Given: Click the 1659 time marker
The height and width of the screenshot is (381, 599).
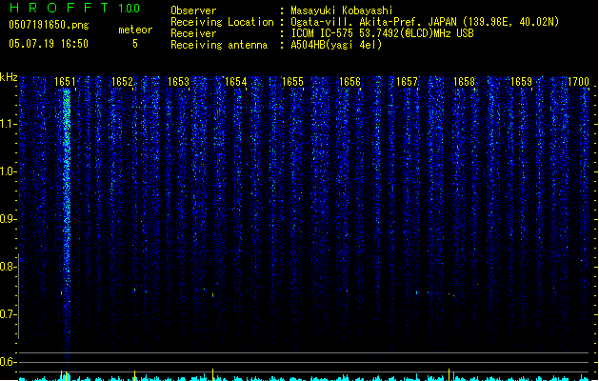Looking at the screenshot, I should click(x=522, y=82).
